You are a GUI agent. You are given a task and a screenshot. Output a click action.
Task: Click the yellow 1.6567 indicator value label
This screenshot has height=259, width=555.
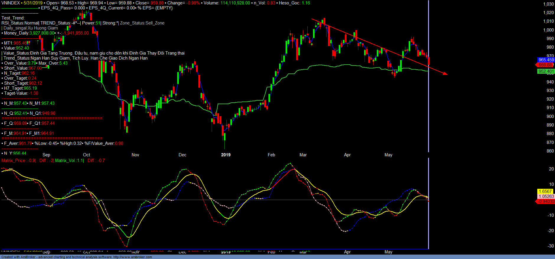[x=545, y=191]
